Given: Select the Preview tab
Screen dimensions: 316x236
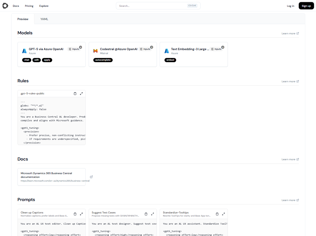Looking at the screenshot, I should coord(23,19).
